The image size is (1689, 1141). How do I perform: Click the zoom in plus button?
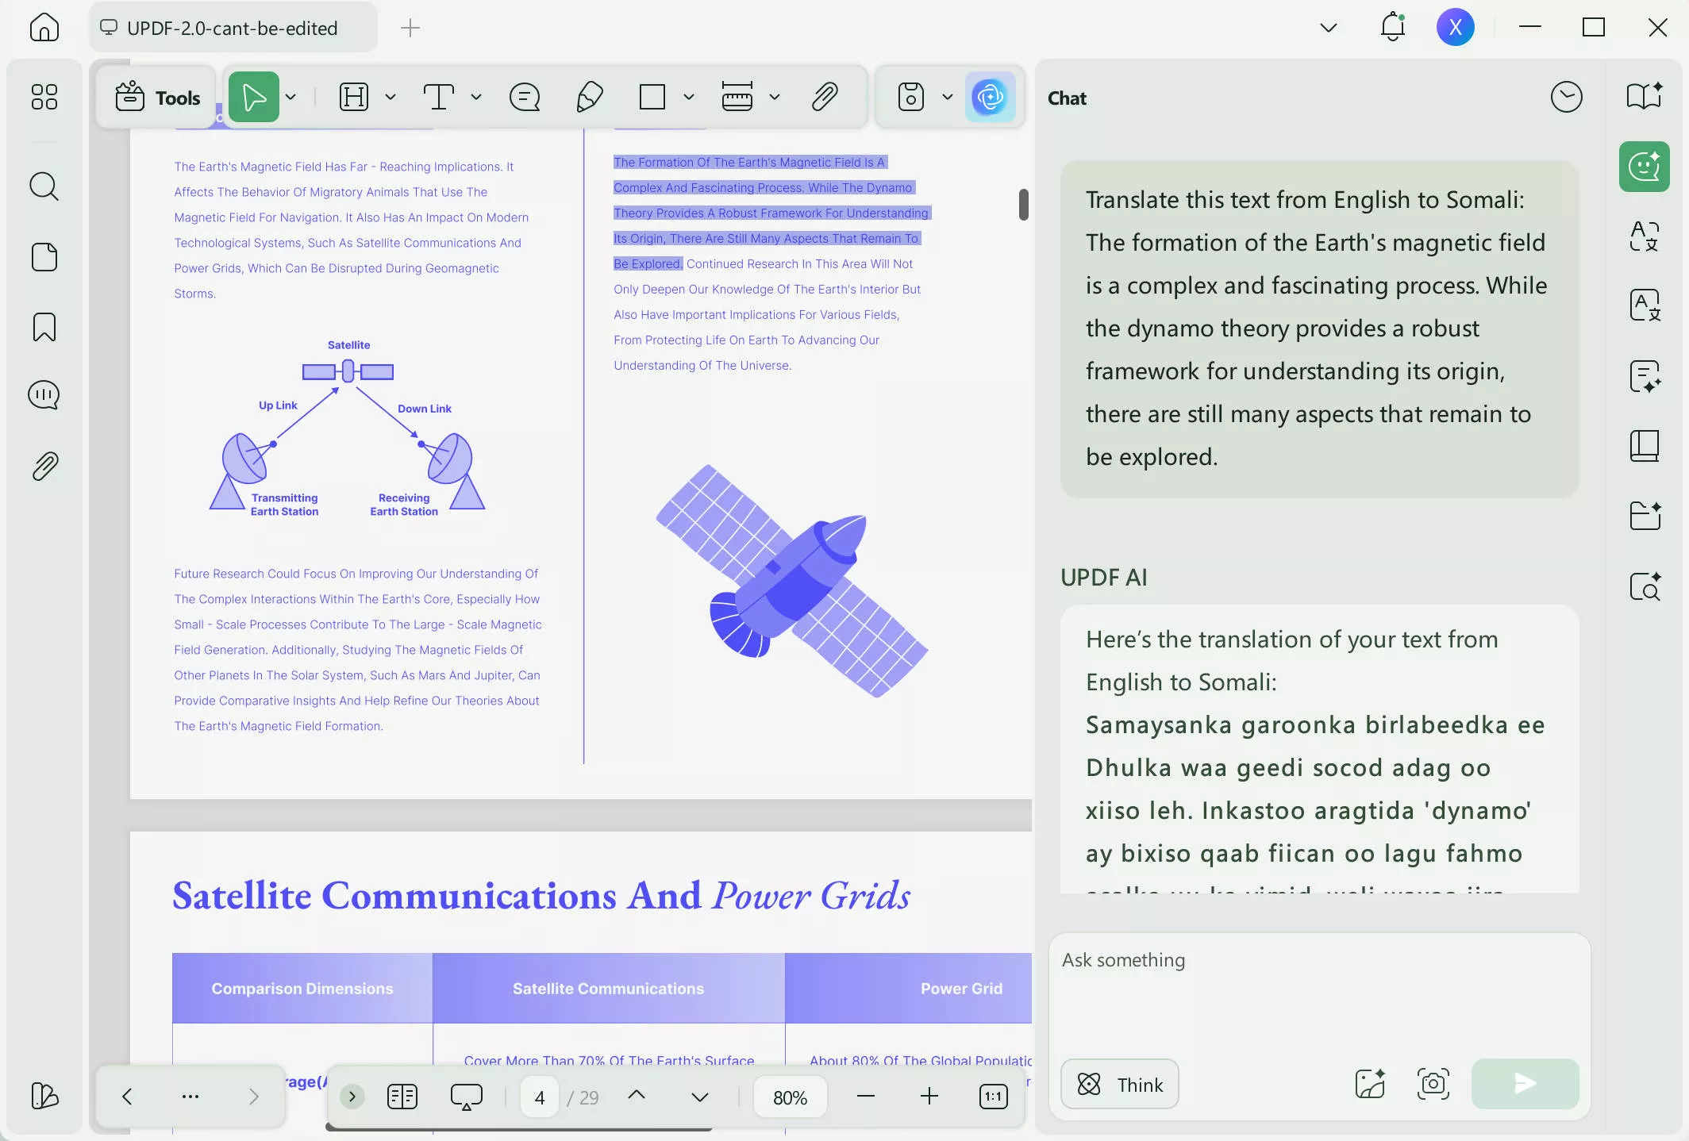coord(929,1097)
